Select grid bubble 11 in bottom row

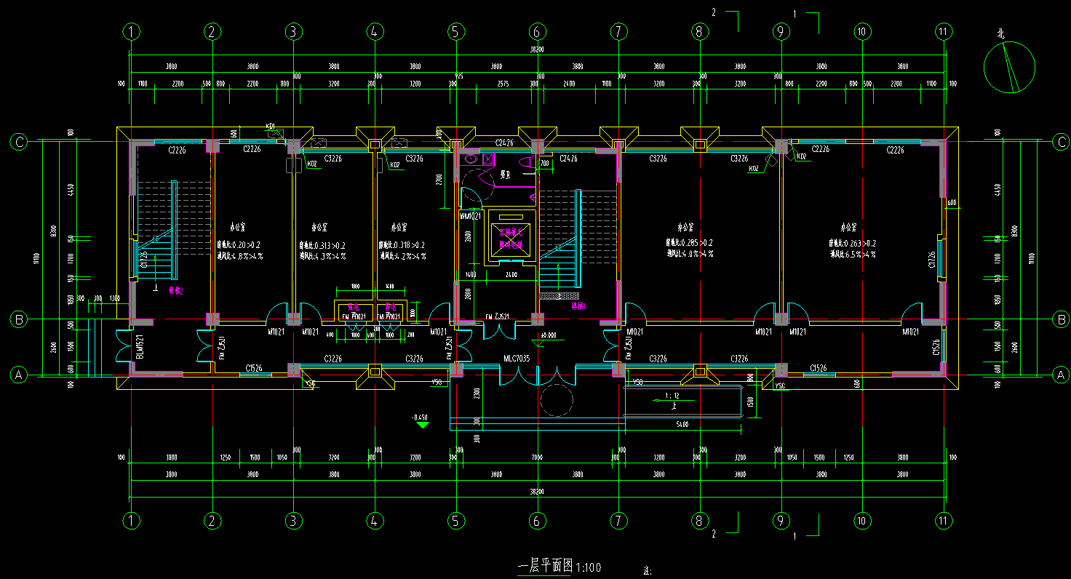point(943,520)
